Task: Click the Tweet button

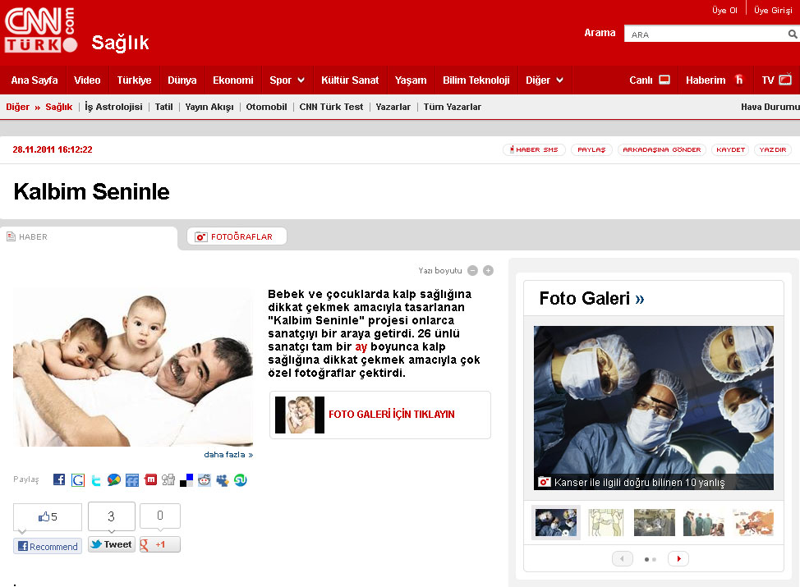Action: 111,544
